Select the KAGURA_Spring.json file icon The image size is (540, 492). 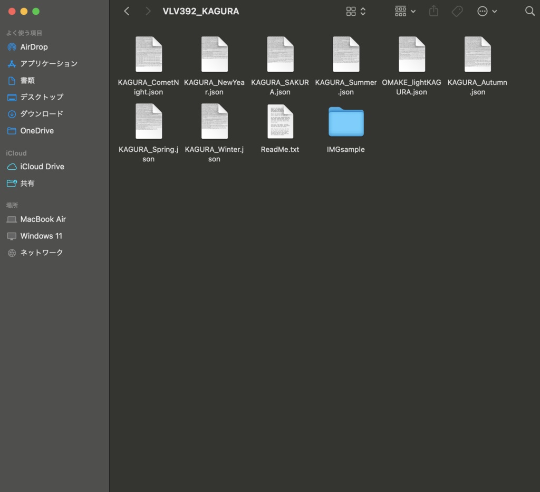[x=149, y=121]
